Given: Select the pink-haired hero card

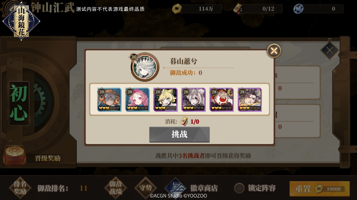Looking at the screenshot, I should pos(137,100).
